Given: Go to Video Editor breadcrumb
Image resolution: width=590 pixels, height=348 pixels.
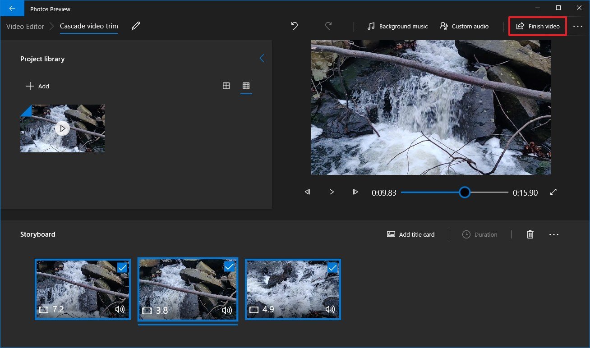Looking at the screenshot, I should (x=25, y=26).
